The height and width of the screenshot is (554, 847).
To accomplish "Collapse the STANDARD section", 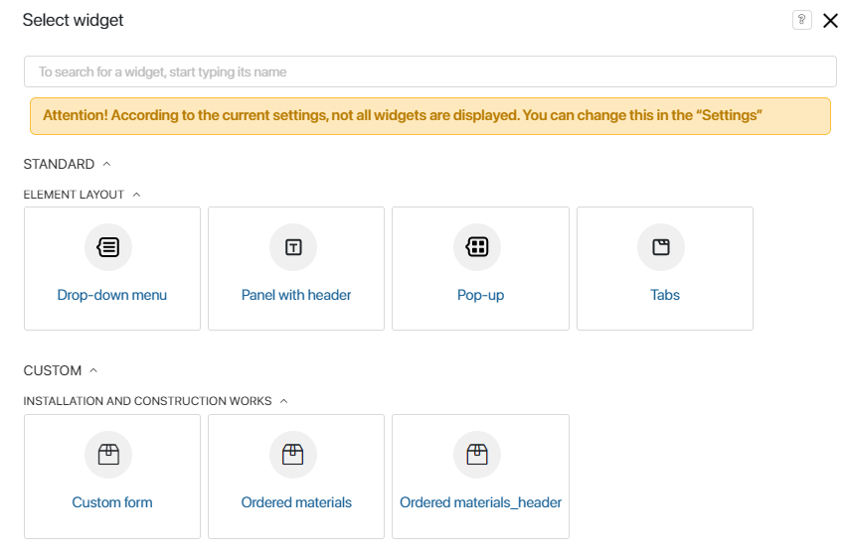I will pos(107,164).
